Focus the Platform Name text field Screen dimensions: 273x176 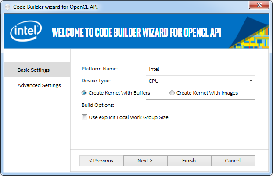coord(200,69)
